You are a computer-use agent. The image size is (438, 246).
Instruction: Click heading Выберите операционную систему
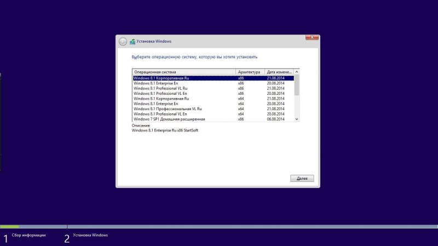coord(194,57)
